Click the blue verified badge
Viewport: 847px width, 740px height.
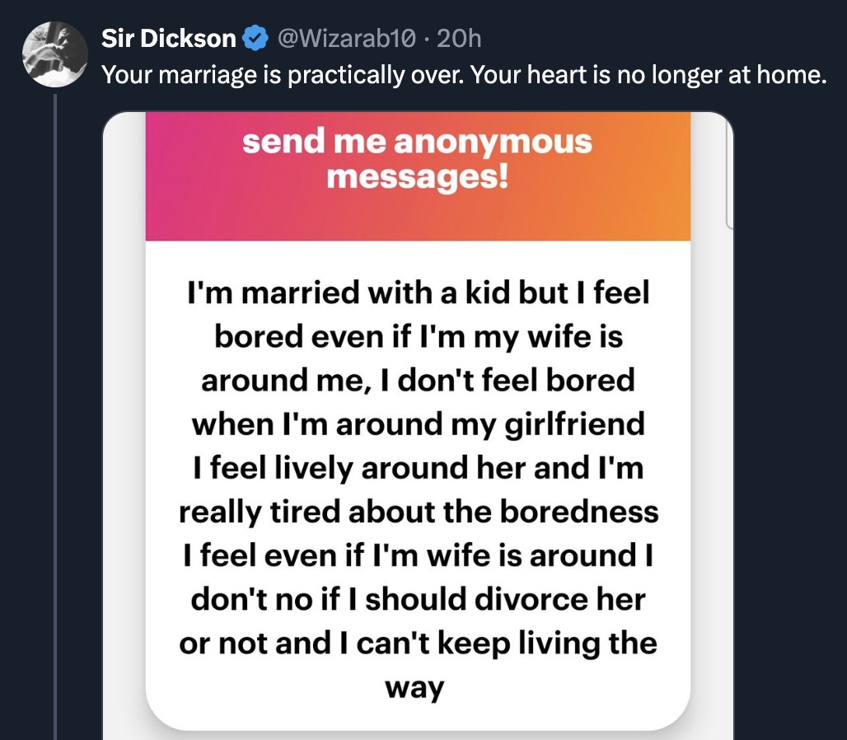click(255, 38)
